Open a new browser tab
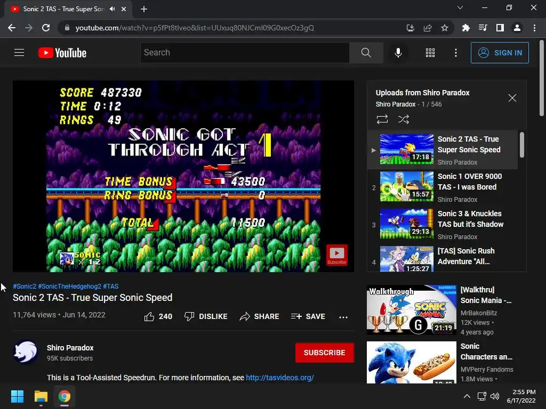The height and width of the screenshot is (409, 546). 144,10
